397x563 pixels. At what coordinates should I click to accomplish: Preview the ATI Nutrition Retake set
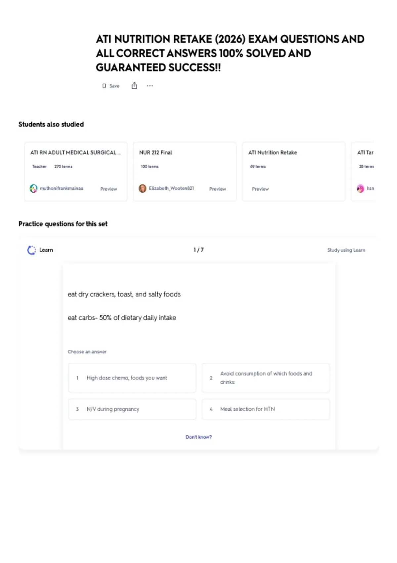coord(260,189)
